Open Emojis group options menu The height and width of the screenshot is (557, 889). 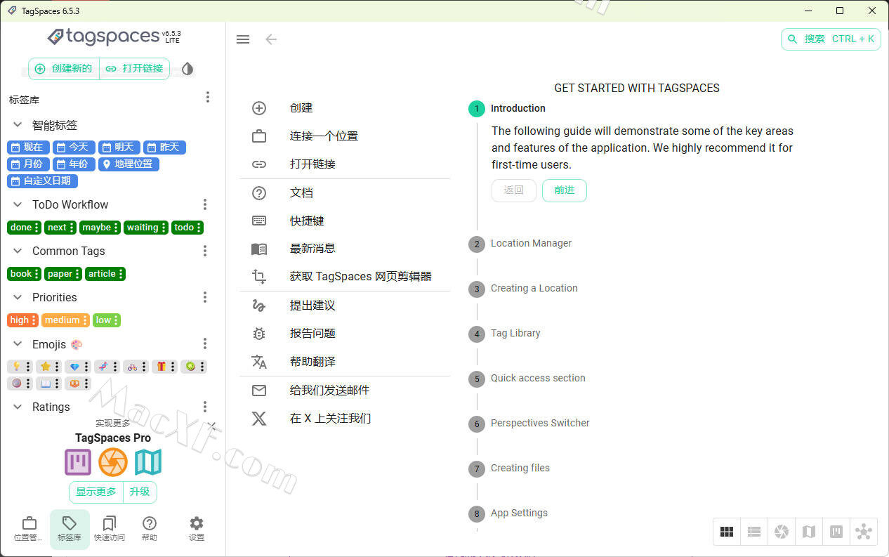(205, 343)
